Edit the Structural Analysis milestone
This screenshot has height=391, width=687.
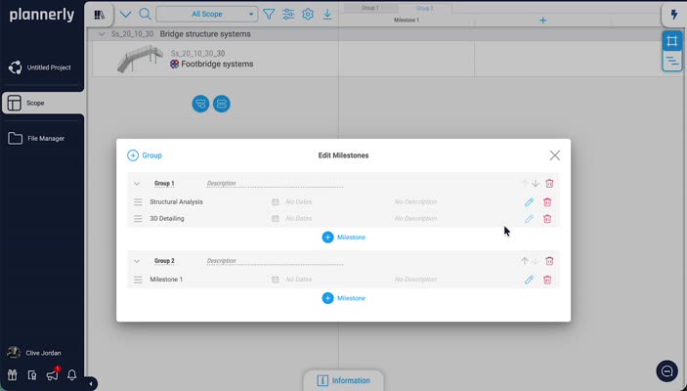pyautogui.click(x=529, y=202)
